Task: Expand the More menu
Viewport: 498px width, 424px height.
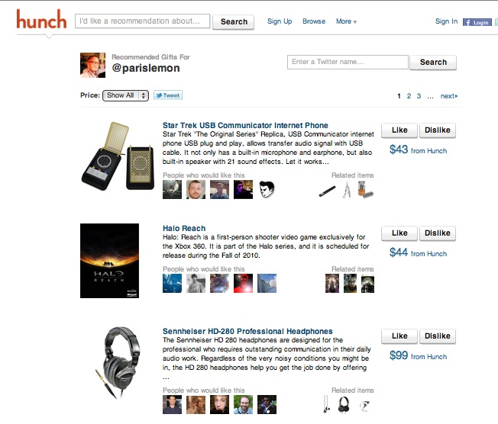Action: pyautogui.click(x=347, y=21)
